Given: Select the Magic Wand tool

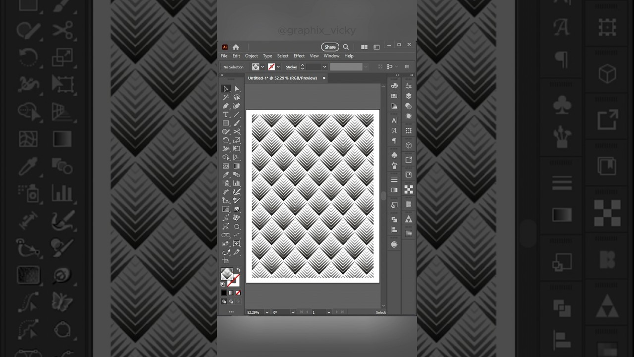Looking at the screenshot, I should pos(226,97).
